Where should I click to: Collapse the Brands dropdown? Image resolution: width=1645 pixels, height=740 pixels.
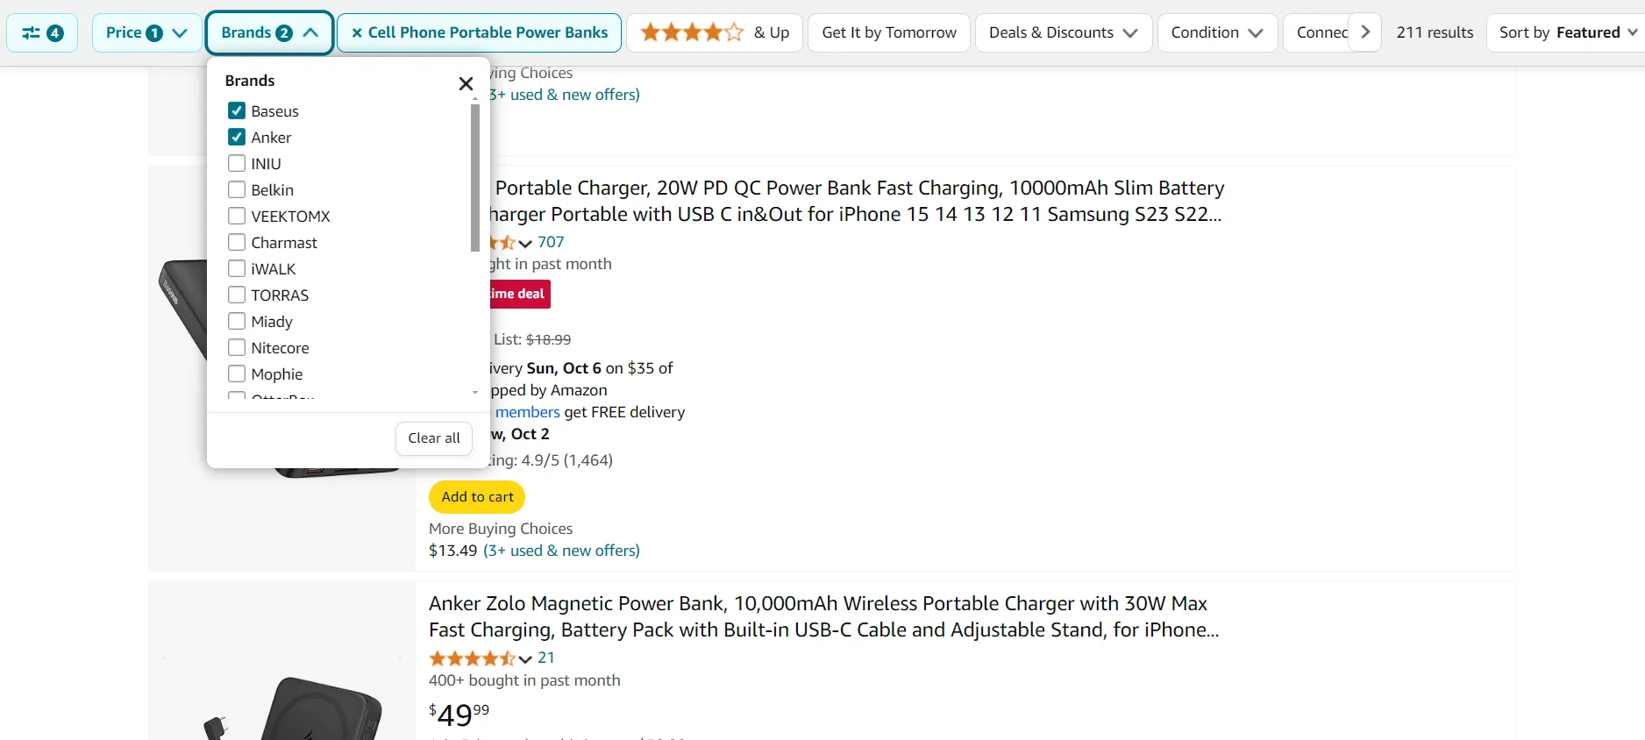click(x=269, y=33)
